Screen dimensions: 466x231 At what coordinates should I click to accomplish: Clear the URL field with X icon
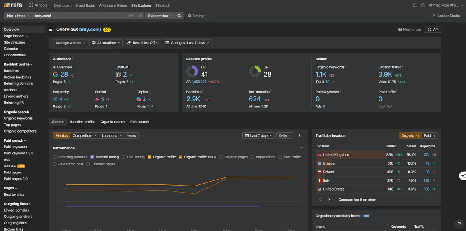(x=141, y=16)
